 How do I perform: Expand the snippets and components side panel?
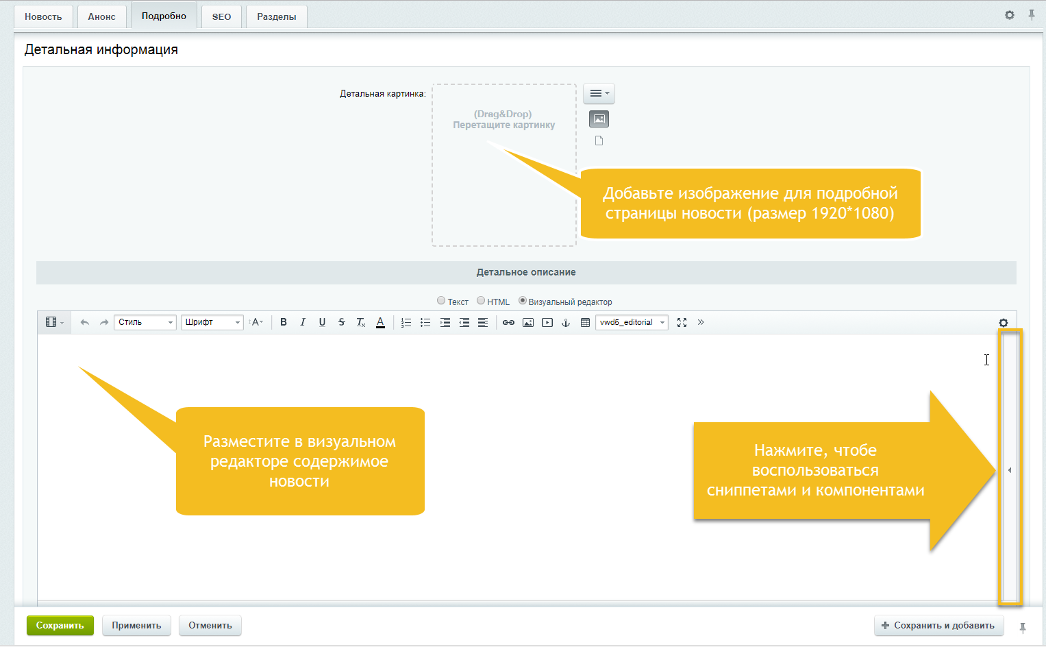pyautogui.click(x=1010, y=470)
